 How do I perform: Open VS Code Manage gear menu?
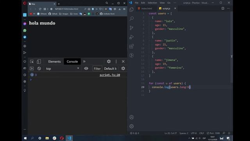tap(132, 126)
